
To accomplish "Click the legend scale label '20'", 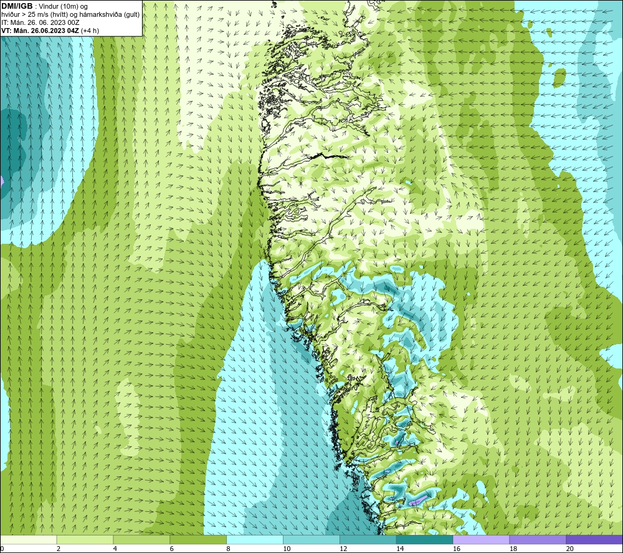I will coord(569,549).
